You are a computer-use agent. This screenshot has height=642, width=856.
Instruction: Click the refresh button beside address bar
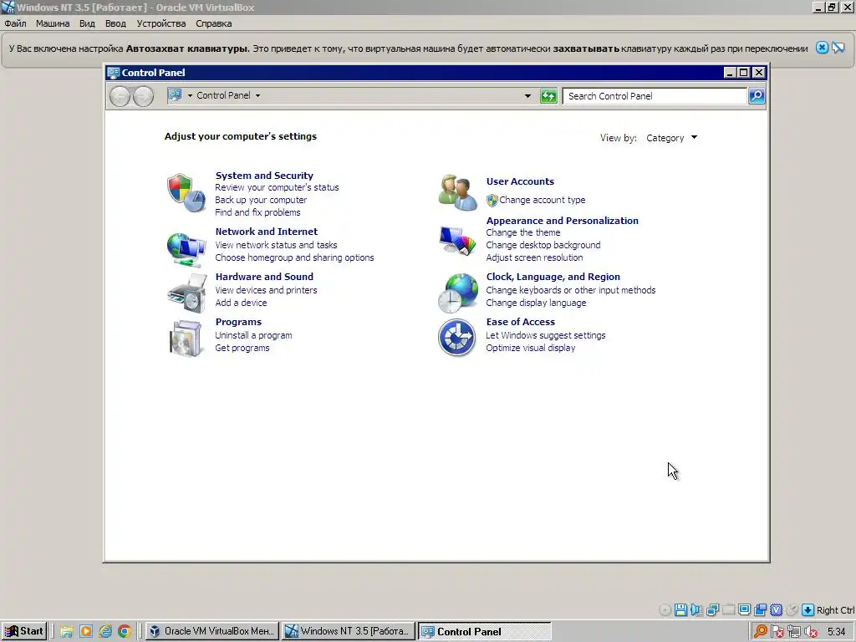coord(548,96)
